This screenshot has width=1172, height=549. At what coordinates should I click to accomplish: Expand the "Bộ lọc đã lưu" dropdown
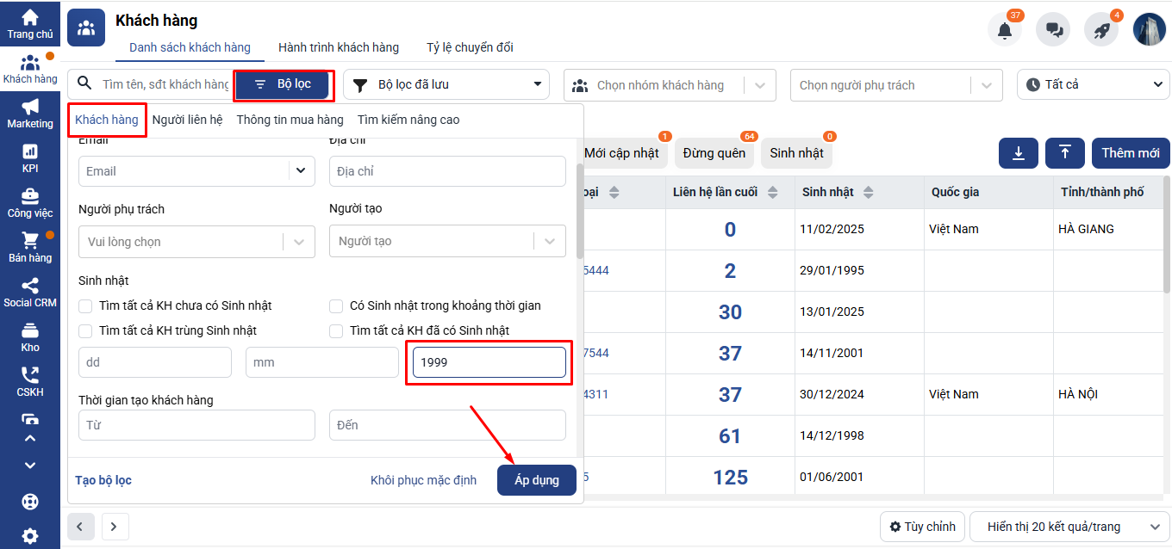446,84
